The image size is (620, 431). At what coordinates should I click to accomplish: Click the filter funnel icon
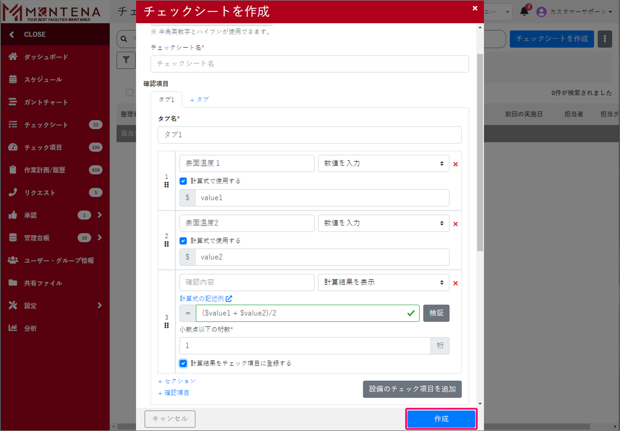pos(126,60)
